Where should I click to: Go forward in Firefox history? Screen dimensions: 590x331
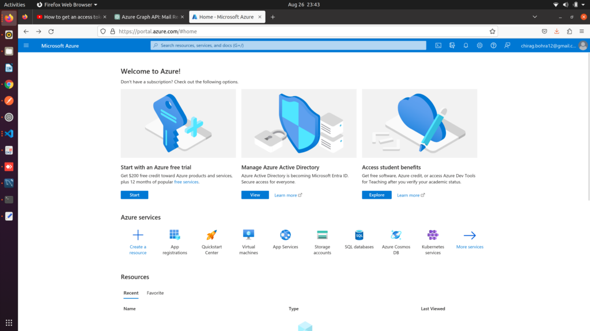pos(39,32)
